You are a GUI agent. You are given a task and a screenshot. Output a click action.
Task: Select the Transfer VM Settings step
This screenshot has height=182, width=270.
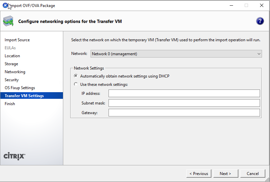pos(24,96)
